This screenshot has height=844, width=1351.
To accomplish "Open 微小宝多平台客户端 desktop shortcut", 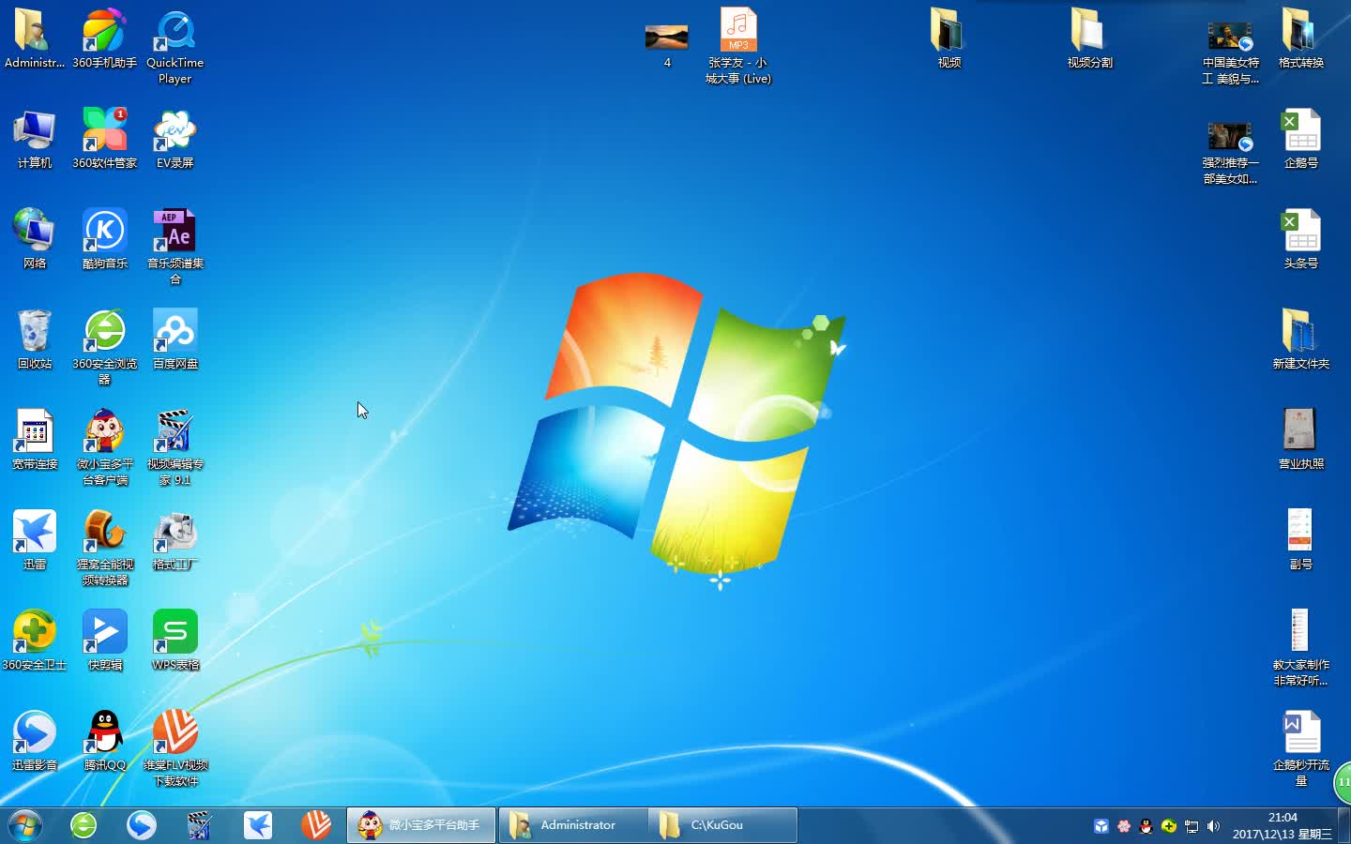I will (104, 447).
